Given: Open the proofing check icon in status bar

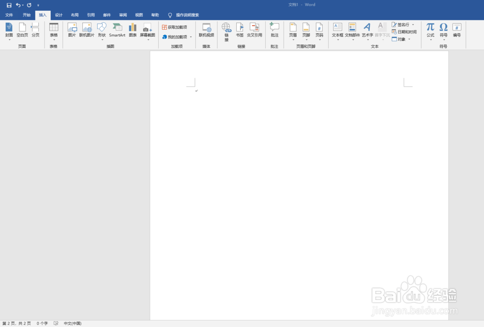Looking at the screenshot, I should 56,323.
